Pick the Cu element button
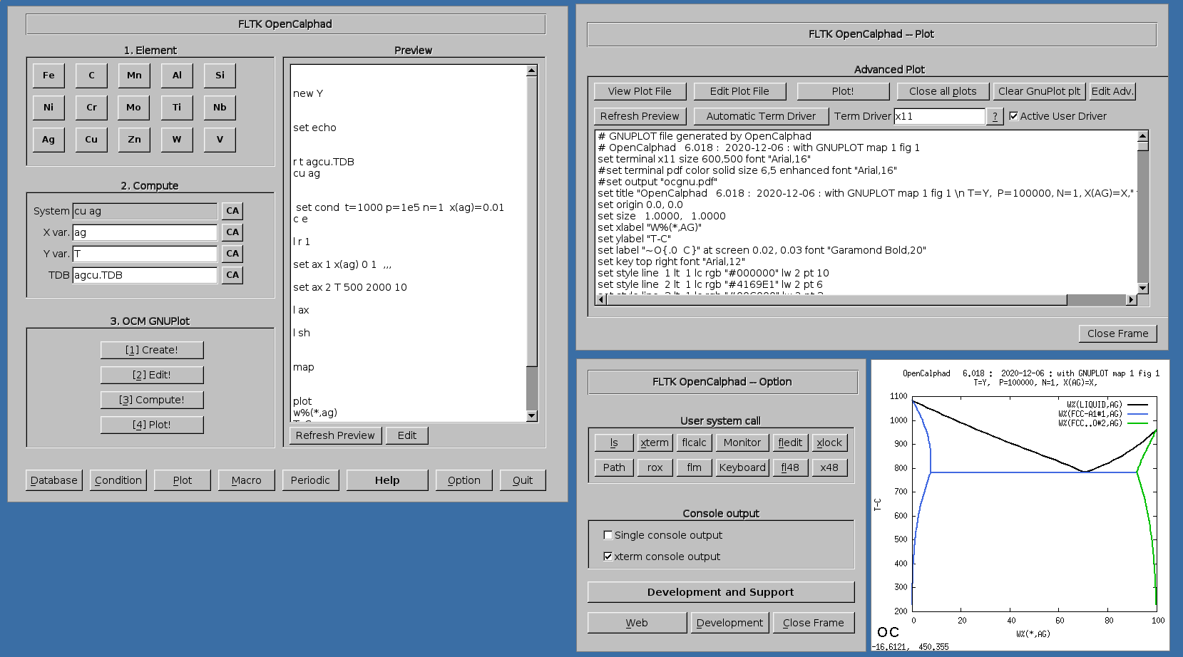 [x=91, y=140]
